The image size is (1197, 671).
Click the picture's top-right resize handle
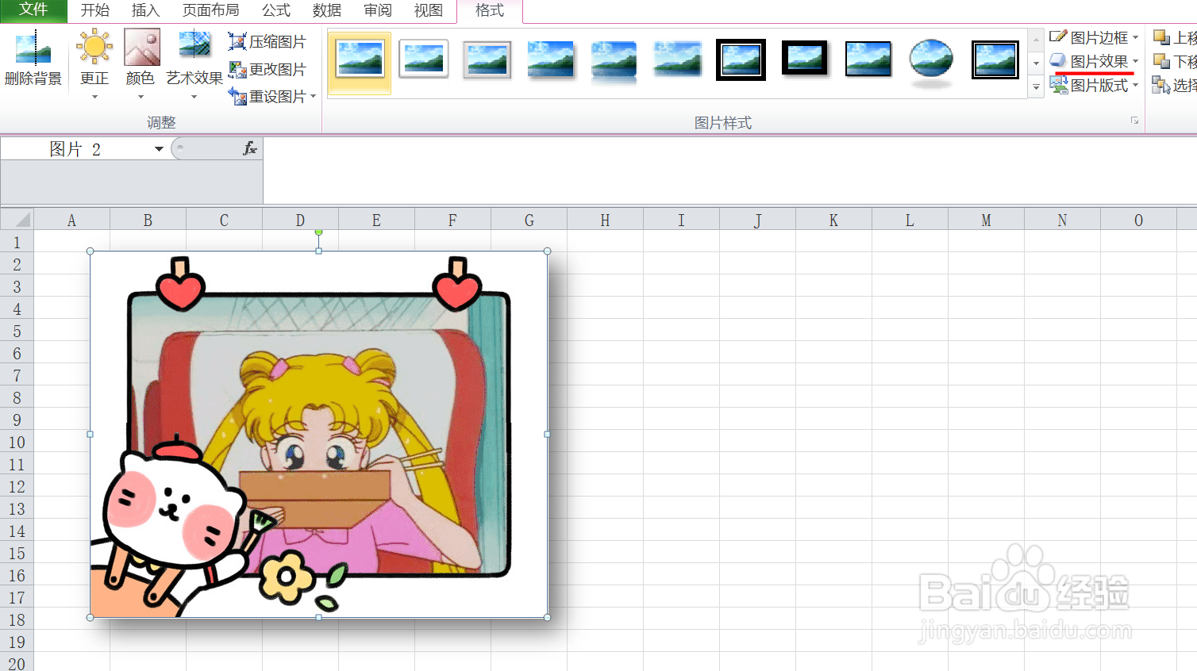[547, 251]
